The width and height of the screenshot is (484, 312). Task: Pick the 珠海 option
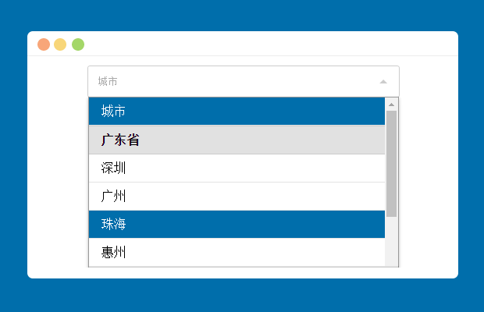(x=237, y=224)
